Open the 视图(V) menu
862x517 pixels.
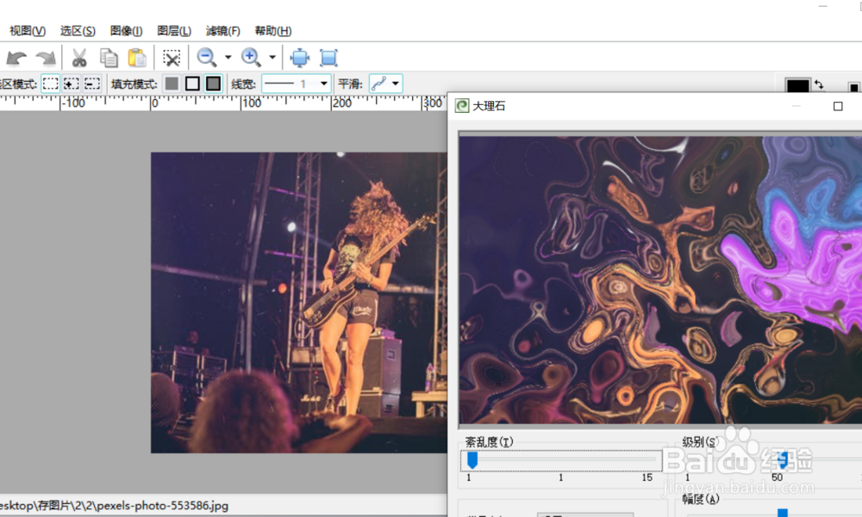[28, 31]
